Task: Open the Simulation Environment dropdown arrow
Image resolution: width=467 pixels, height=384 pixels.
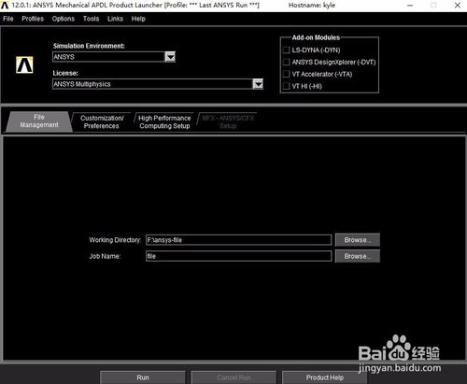Action: click(x=170, y=57)
